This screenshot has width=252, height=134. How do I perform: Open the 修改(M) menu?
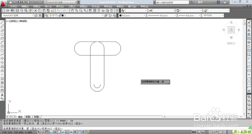pos(108,7)
